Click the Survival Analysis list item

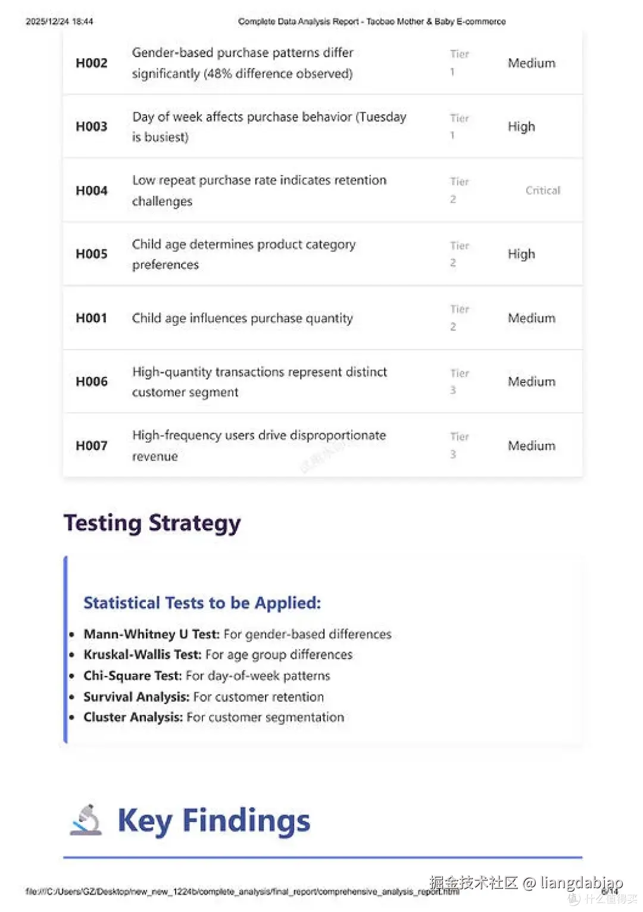click(x=204, y=697)
